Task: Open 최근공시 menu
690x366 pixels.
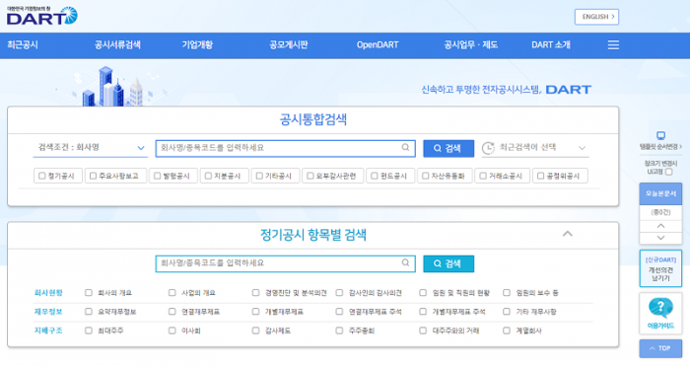Action: coord(23,45)
